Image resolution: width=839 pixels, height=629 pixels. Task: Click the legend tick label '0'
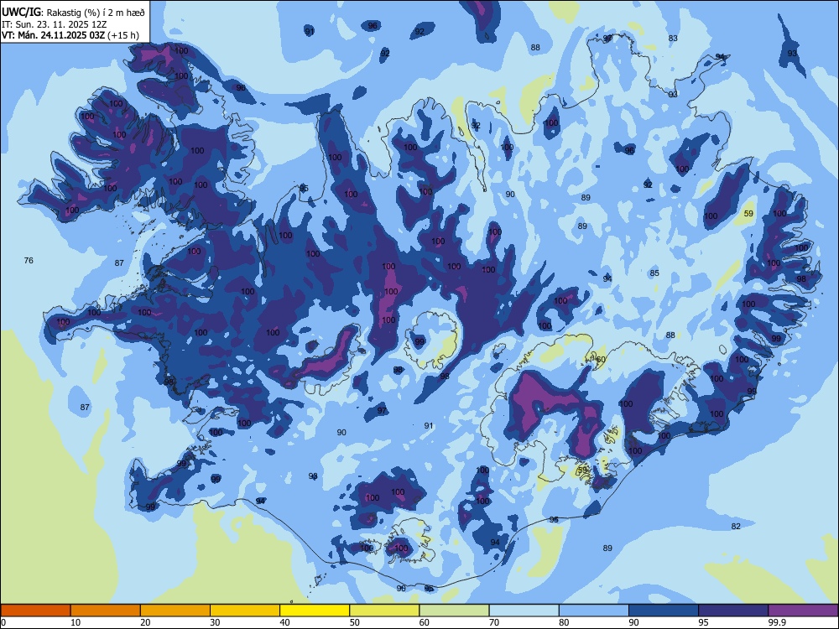3,622
